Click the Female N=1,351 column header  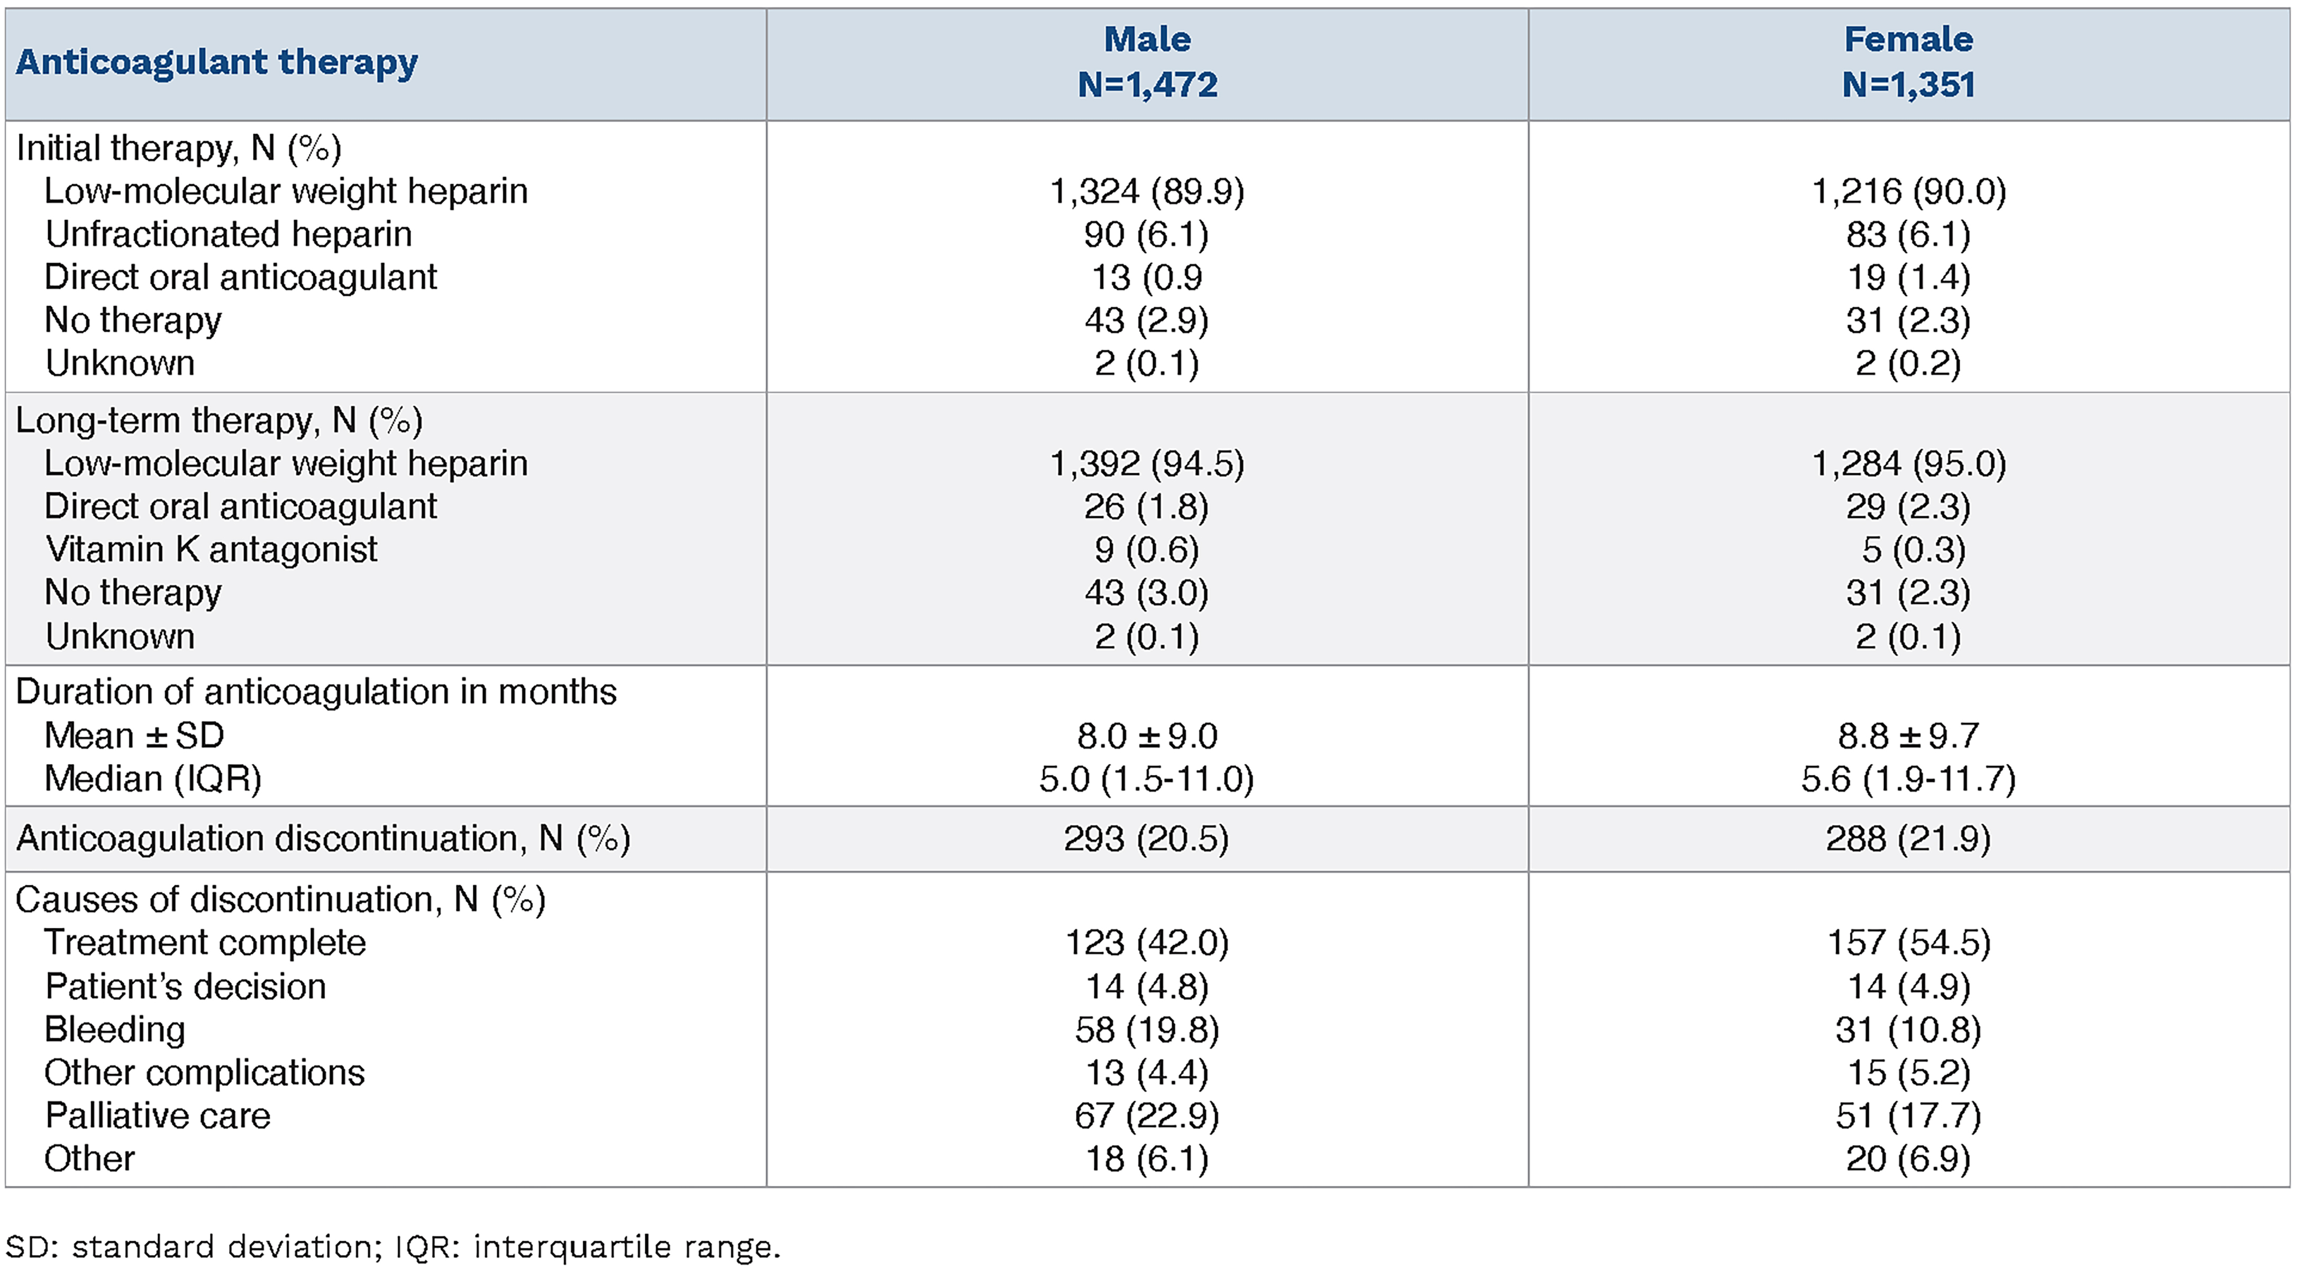1908,62
